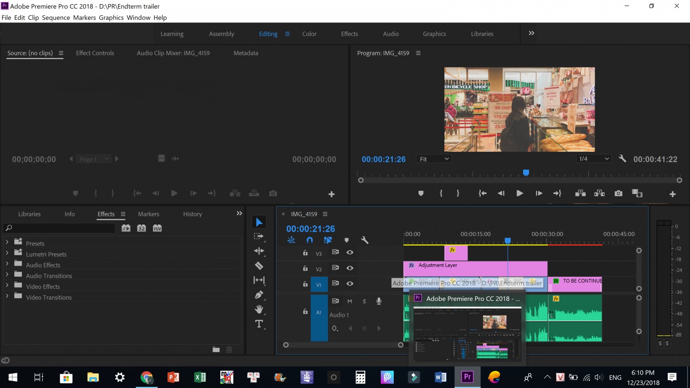Open Program monitor button editor plus
Image resolution: width=690 pixels, height=388 pixels.
pyautogui.click(x=673, y=194)
